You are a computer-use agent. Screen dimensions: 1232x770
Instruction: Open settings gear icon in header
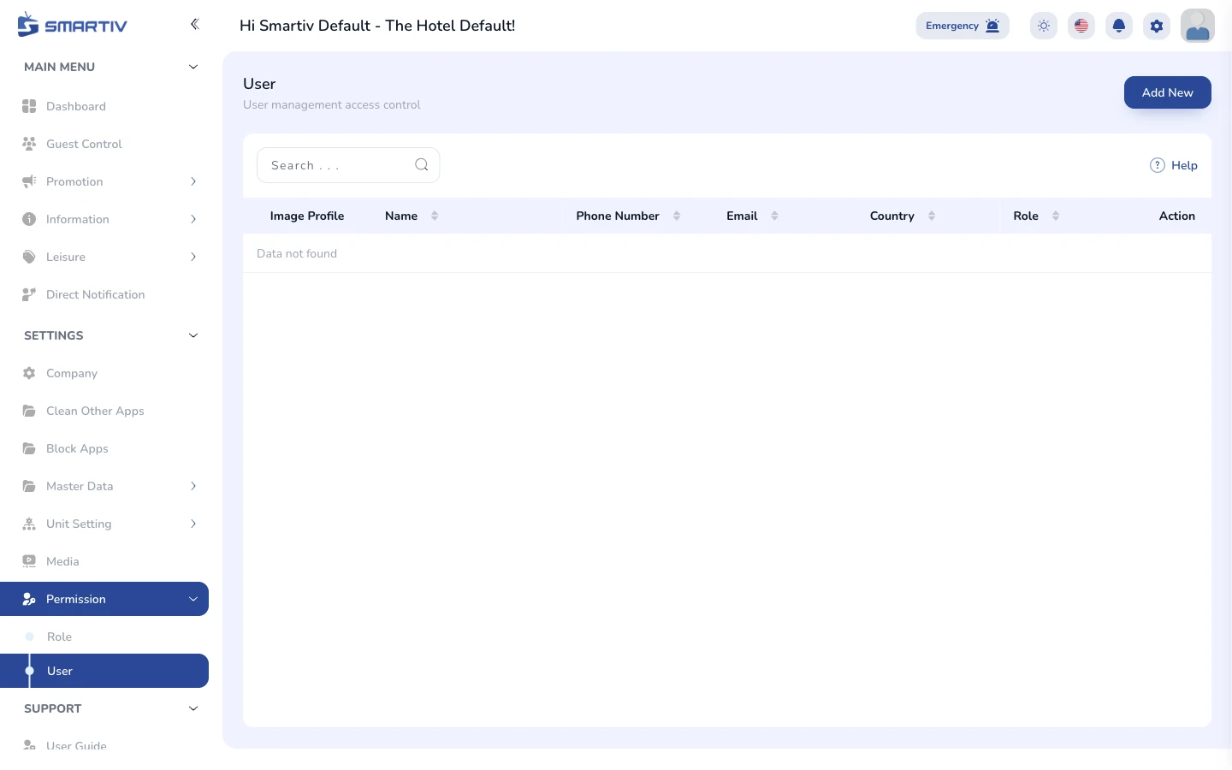coord(1157,26)
